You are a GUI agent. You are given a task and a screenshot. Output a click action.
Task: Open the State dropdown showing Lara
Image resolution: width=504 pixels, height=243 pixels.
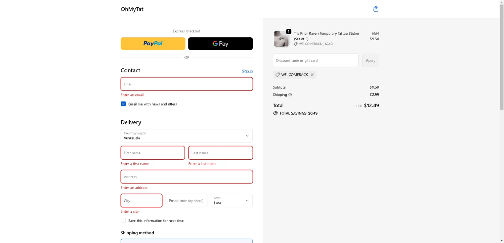[232, 200]
